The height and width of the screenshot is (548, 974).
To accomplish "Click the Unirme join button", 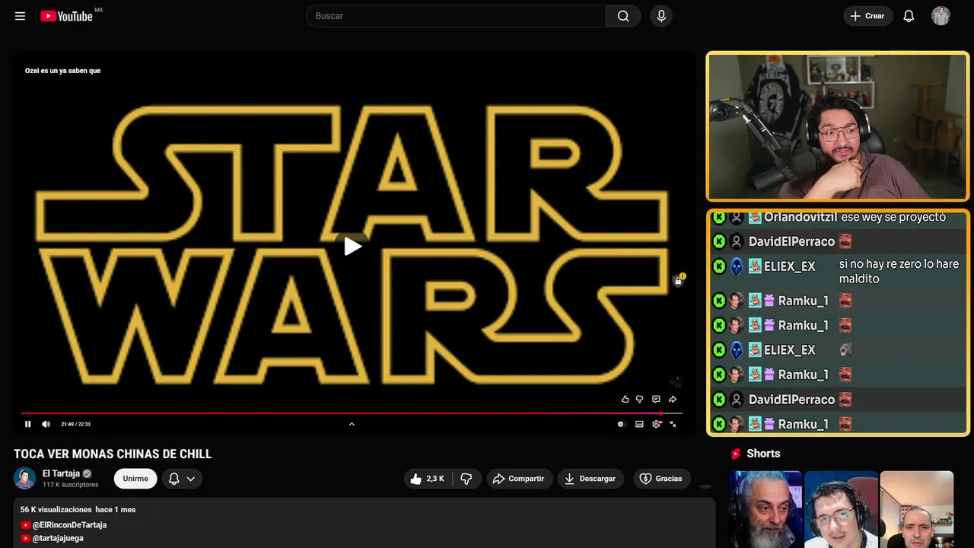I will [135, 479].
